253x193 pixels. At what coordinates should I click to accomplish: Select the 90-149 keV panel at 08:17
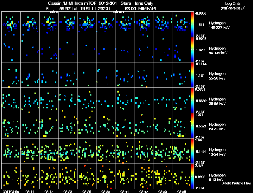pyautogui.click(x=49, y=50)
